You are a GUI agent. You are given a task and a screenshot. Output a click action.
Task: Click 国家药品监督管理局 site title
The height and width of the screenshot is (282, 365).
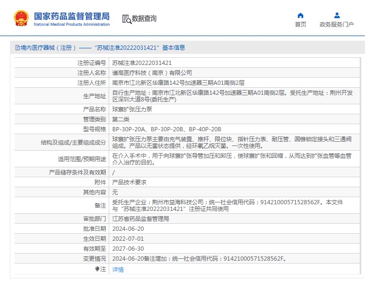coord(72,16)
